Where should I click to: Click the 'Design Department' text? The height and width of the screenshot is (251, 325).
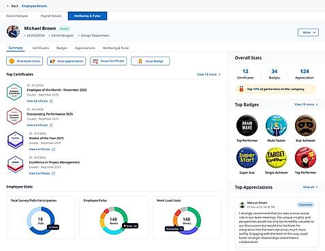[95, 35]
